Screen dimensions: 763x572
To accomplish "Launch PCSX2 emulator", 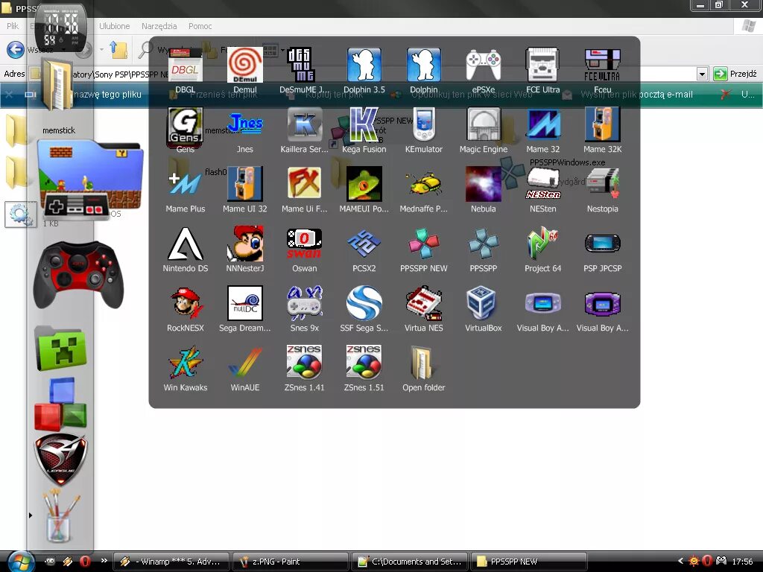I will point(364,244).
